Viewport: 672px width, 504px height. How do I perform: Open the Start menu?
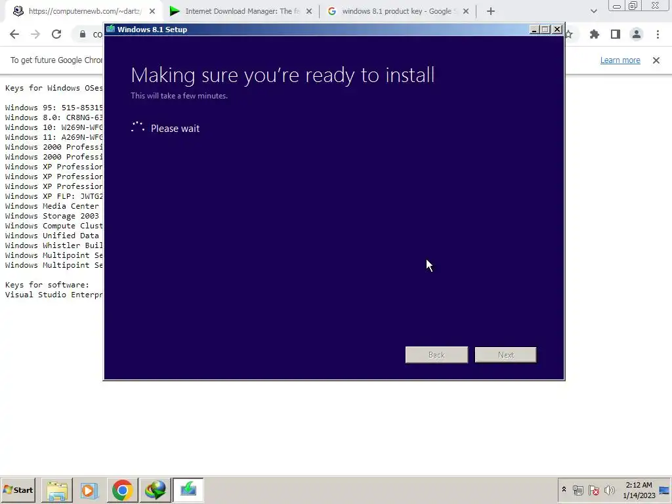pyautogui.click(x=18, y=490)
